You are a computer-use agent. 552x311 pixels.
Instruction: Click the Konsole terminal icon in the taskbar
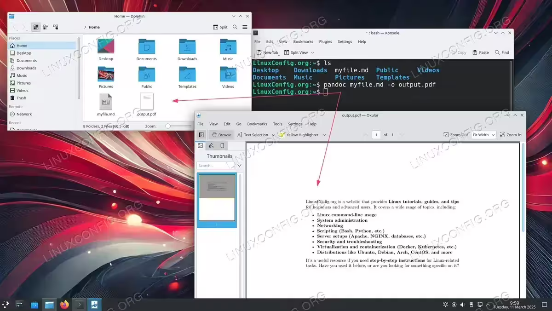[x=79, y=305]
